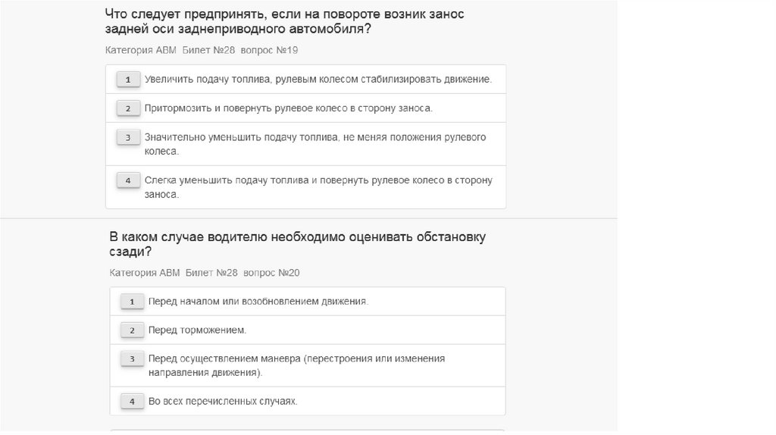Select answer text 'Увеличить подачу топлива, рулевым колесом…'
This screenshot has width=776, height=435.
click(x=318, y=79)
